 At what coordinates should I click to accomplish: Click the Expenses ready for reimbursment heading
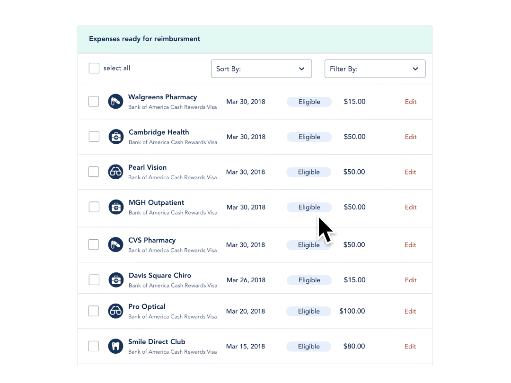pos(145,39)
